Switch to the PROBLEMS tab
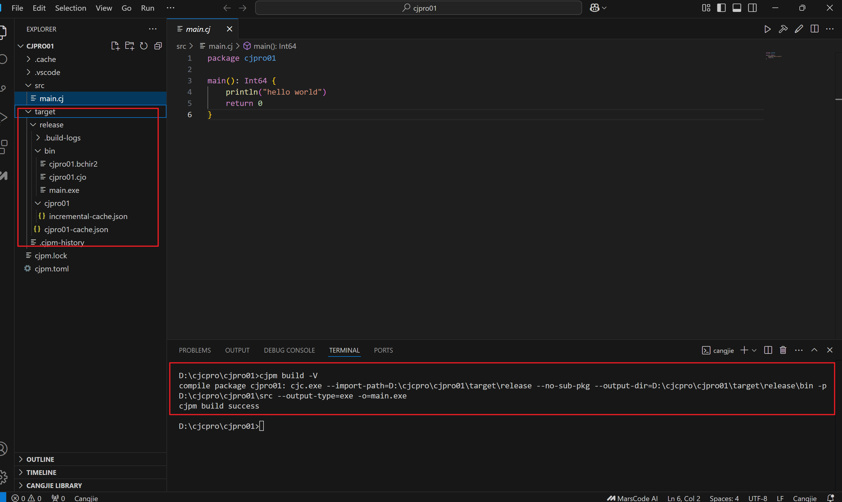This screenshot has height=502, width=842. point(195,350)
